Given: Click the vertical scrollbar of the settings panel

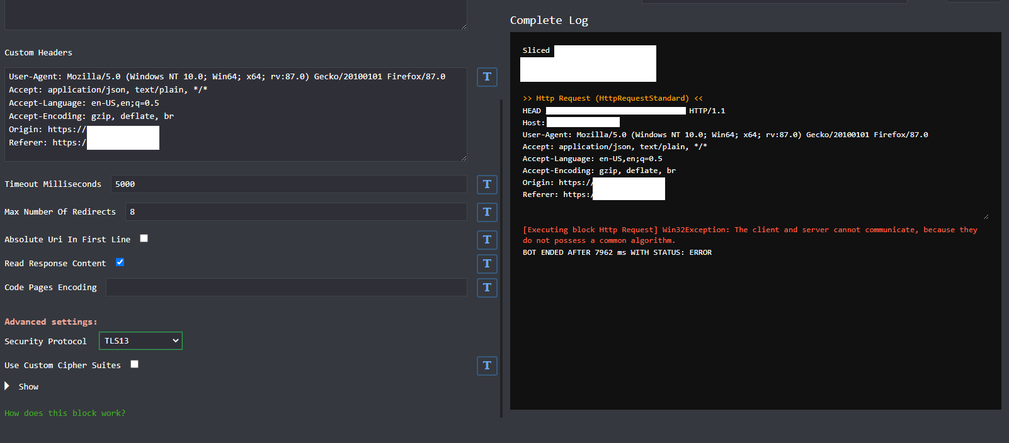Looking at the screenshot, I should coord(501,258).
